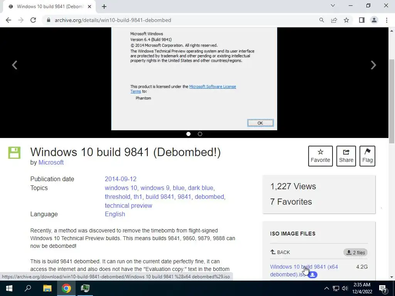Open the windows 9 topic link
The height and width of the screenshot is (296, 395).
[155, 188]
